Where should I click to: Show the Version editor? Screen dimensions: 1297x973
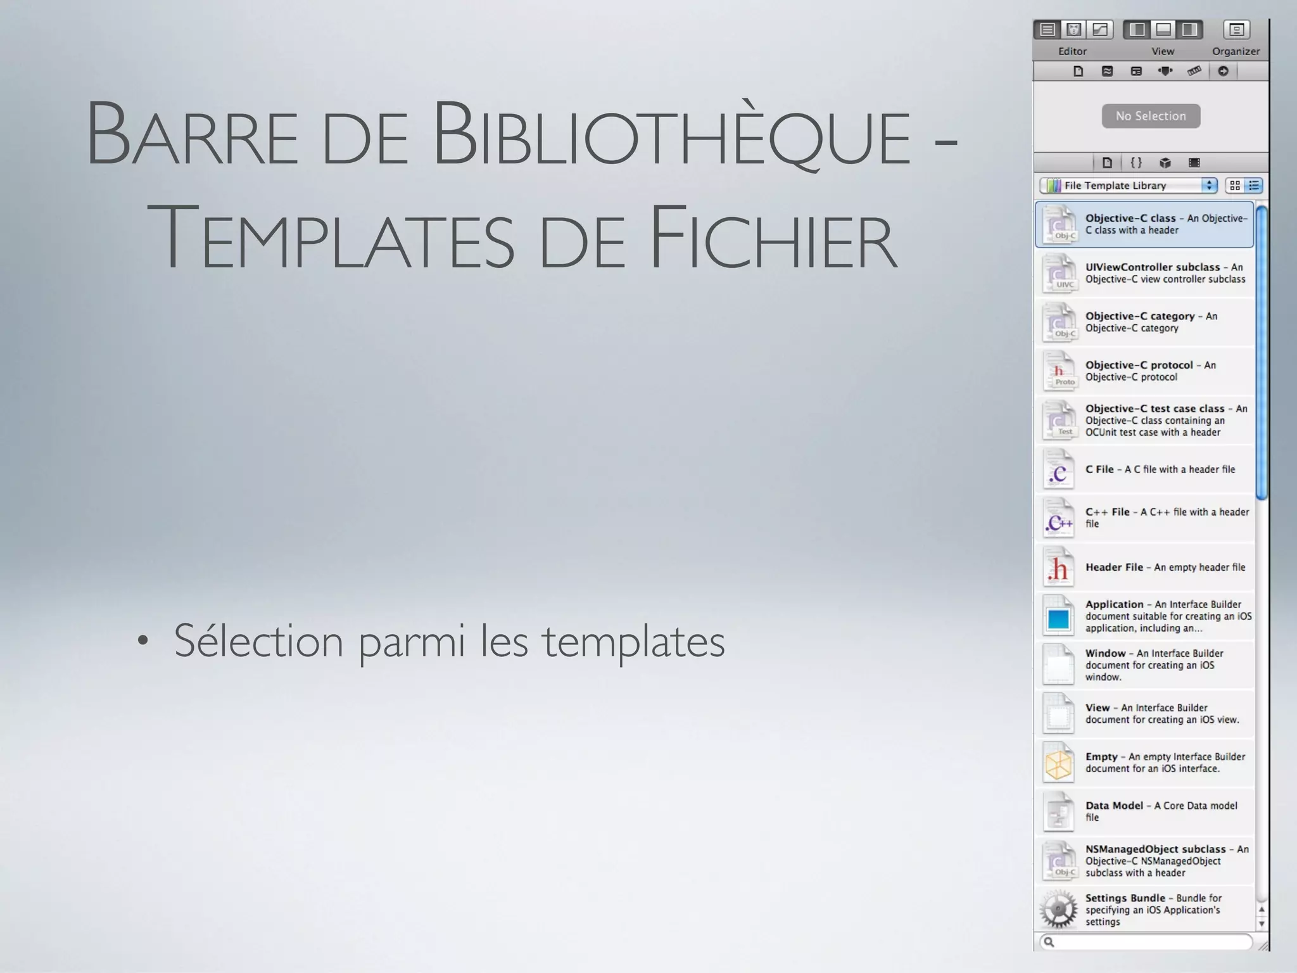[x=1100, y=29]
